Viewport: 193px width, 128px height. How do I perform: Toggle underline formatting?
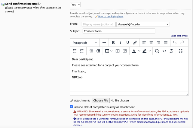pos(128,43)
